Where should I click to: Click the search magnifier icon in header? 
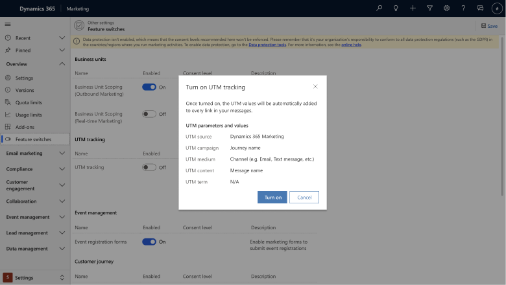click(379, 8)
